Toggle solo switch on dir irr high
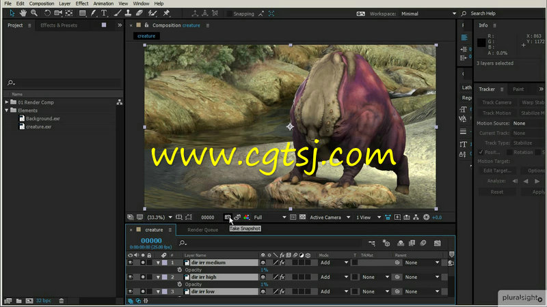Image resolution: width=547 pixels, height=307 pixels. pyautogui.click(x=143, y=277)
